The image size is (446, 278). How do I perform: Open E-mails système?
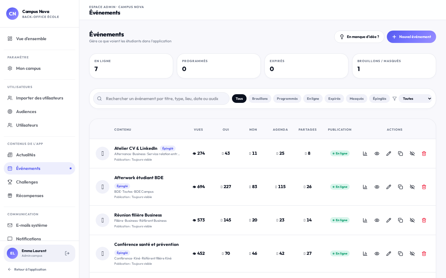tap(39, 225)
